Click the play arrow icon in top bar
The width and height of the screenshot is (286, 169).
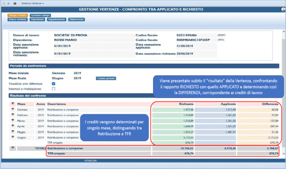pyautogui.click(x=8, y=3)
